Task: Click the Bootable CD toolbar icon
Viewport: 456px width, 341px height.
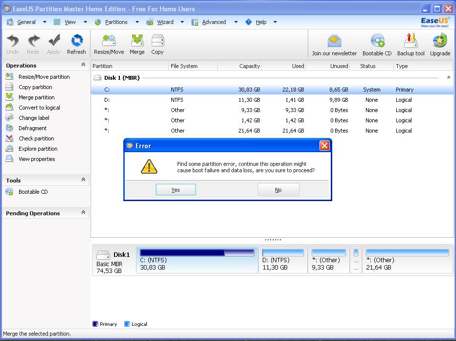Action: pyautogui.click(x=378, y=41)
